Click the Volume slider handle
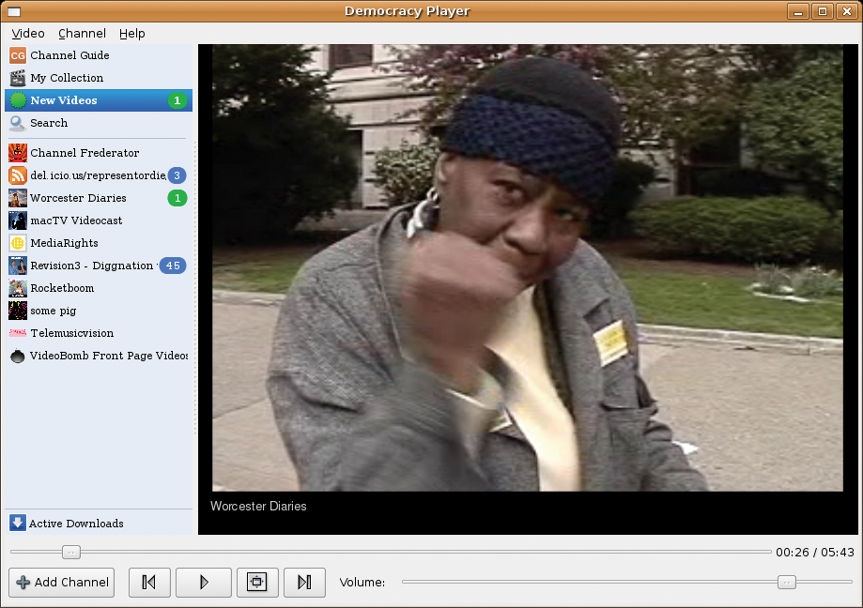This screenshot has width=863, height=608. 787,582
